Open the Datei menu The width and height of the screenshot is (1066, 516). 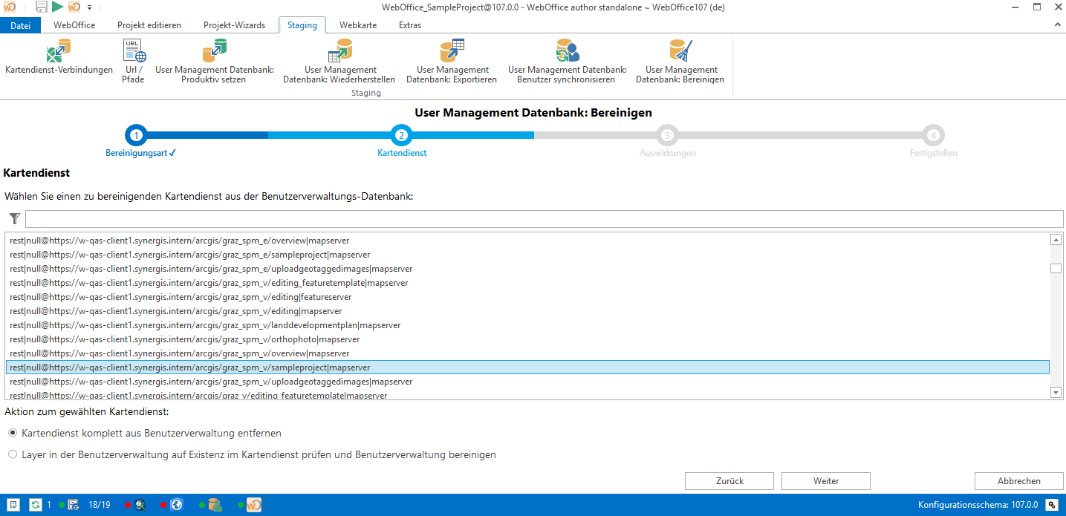(x=21, y=25)
